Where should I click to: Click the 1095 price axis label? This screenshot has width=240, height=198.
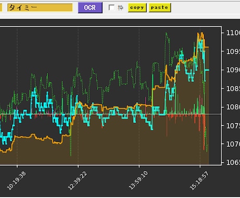(233, 52)
